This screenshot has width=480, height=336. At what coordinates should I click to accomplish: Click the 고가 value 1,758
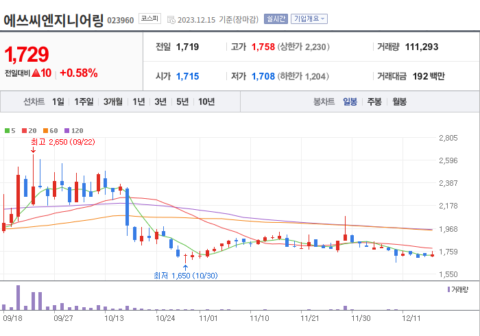click(x=263, y=47)
